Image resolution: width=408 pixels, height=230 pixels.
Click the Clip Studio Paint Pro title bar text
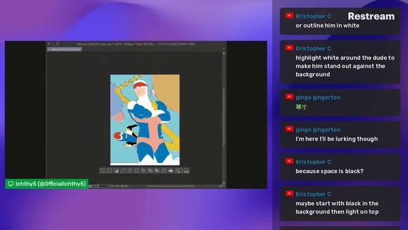[x=136, y=44]
